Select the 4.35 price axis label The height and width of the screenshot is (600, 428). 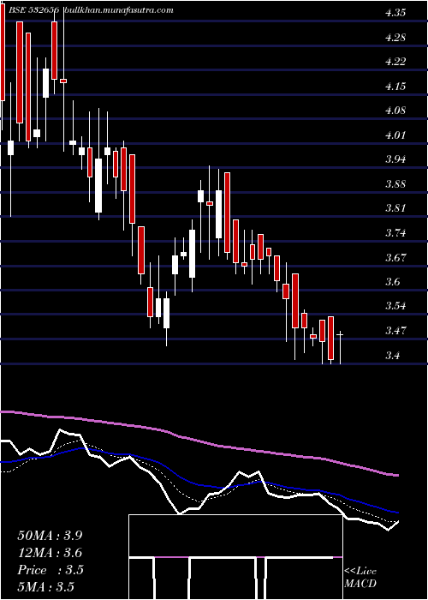(395, 13)
